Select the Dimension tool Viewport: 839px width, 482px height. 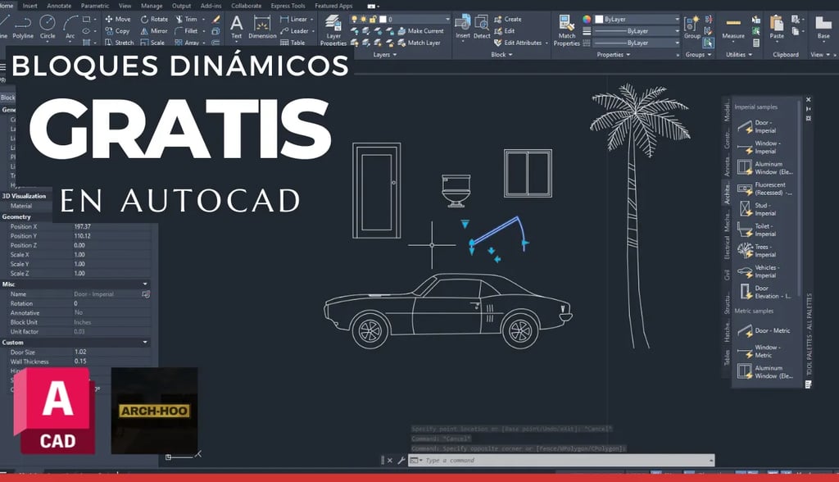click(x=262, y=27)
